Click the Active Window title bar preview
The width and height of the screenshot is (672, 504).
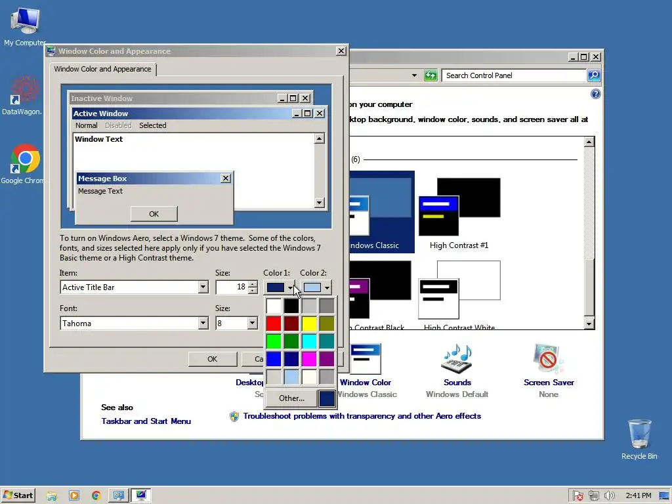coord(182,113)
